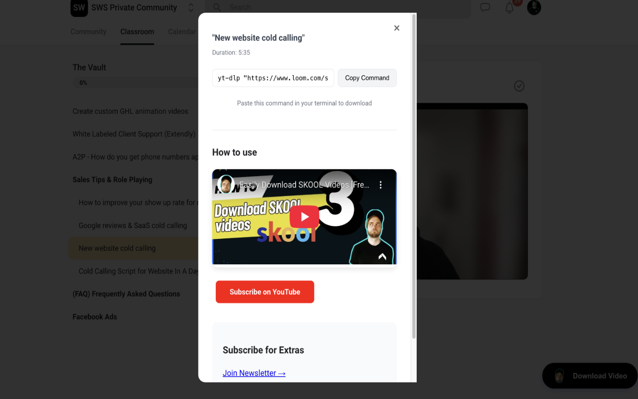This screenshot has width=638, height=399.
Task: Close the download video dialog
Action: (x=397, y=28)
